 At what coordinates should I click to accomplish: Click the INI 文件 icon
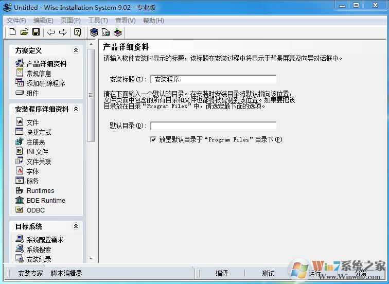20,151
